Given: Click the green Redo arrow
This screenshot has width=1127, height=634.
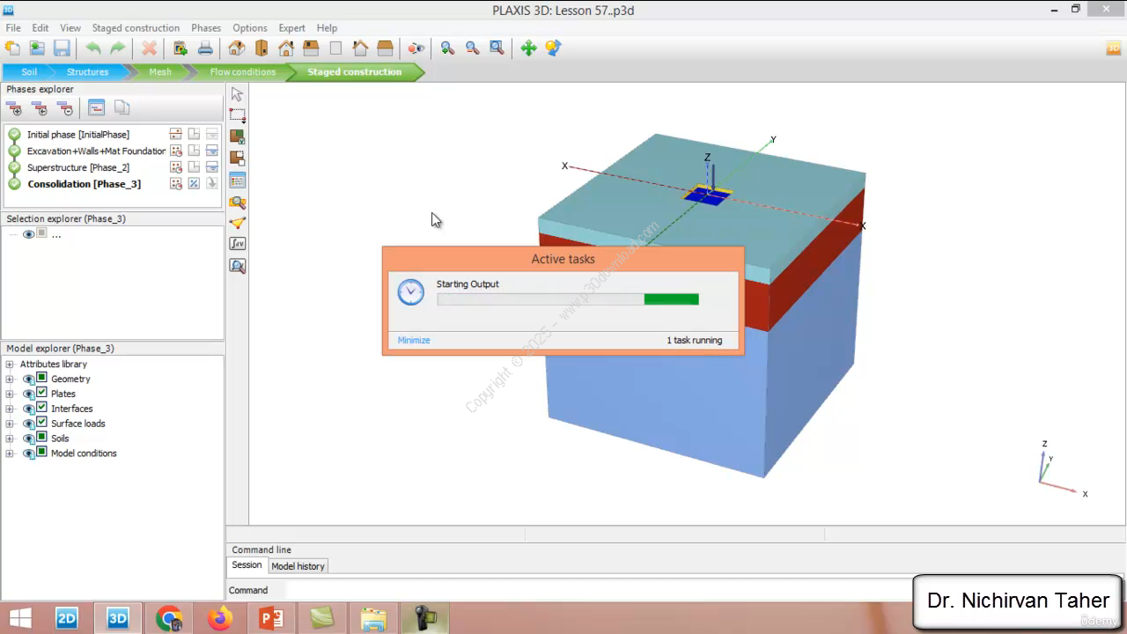Looking at the screenshot, I should pos(117,48).
